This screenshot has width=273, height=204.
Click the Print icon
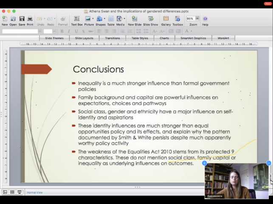pos(30,19)
